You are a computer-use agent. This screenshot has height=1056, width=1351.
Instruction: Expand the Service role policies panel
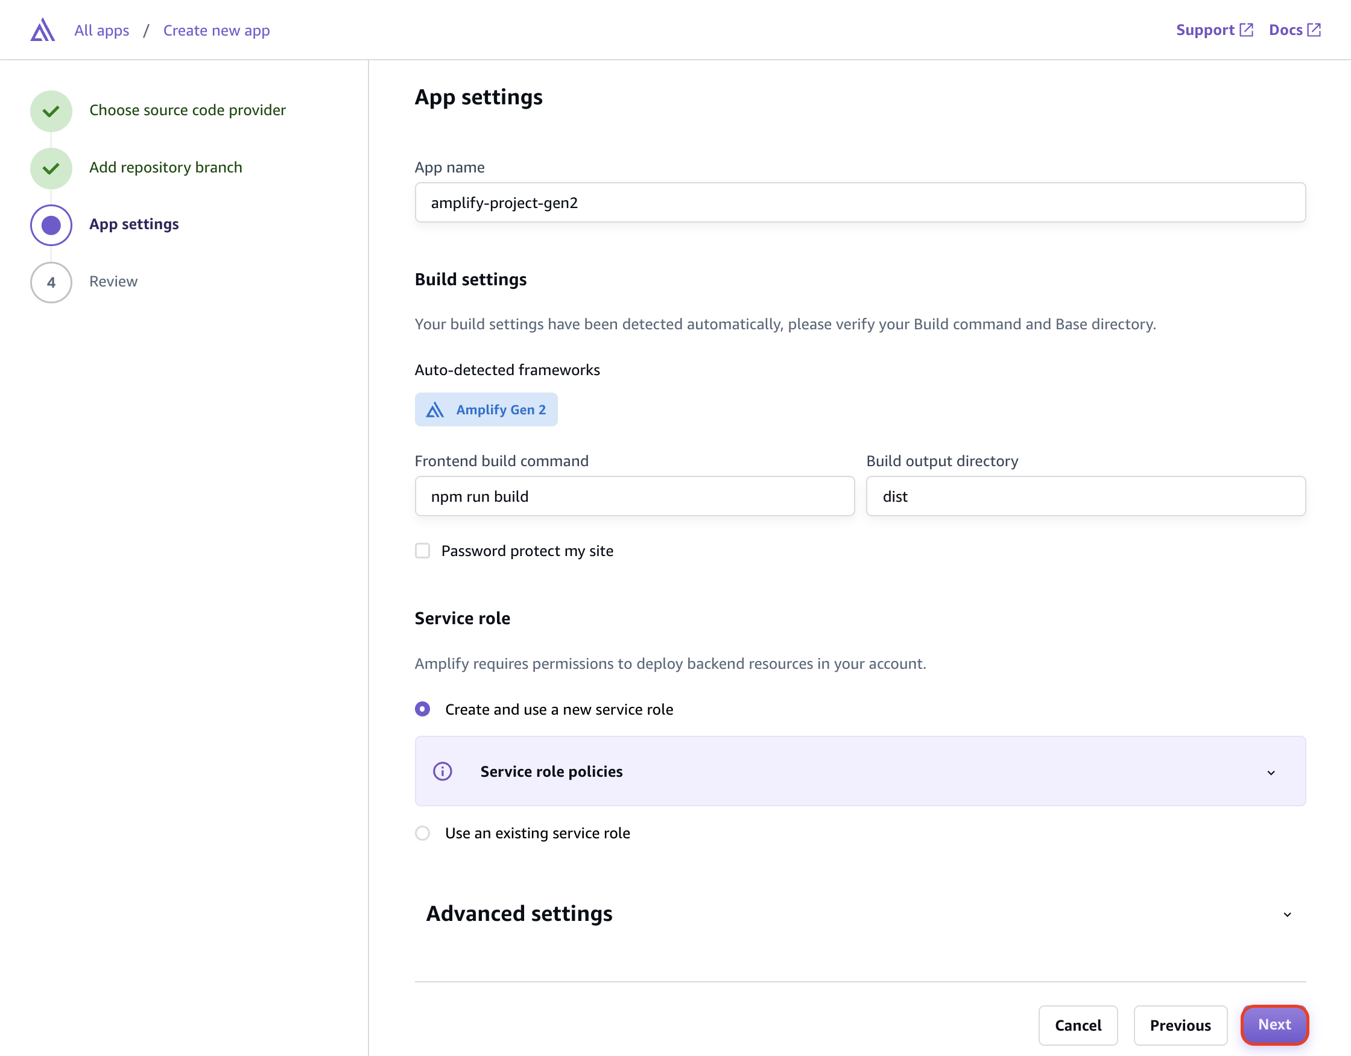(x=1272, y=772)
